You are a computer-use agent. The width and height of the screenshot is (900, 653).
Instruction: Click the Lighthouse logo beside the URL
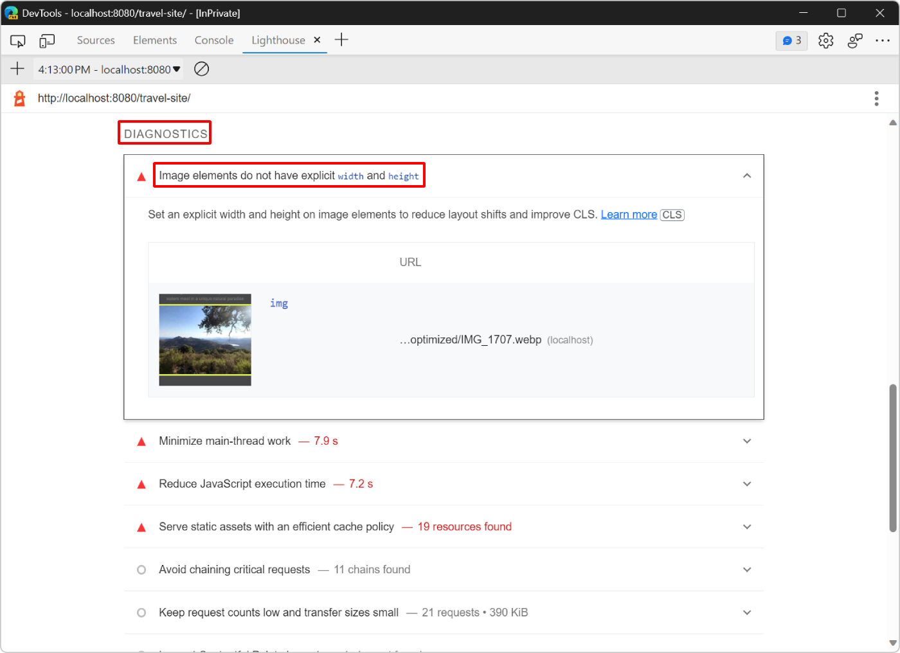[x=19, y=98]
